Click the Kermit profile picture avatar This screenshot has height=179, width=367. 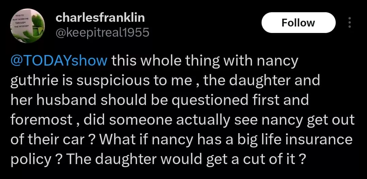coord(27,25)
